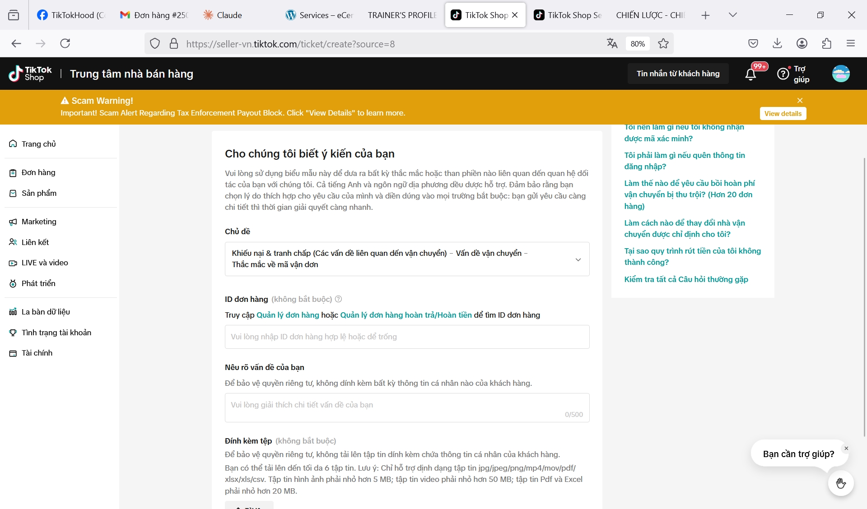Open the Trợ giúp help icon

(x=783, y=74)
